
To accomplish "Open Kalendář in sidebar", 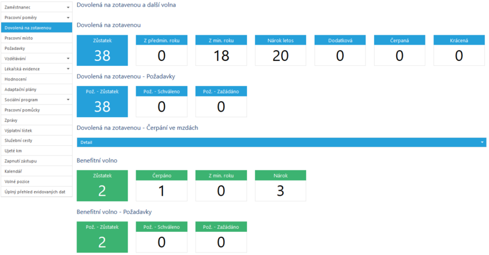I will [x=37, y=171].
